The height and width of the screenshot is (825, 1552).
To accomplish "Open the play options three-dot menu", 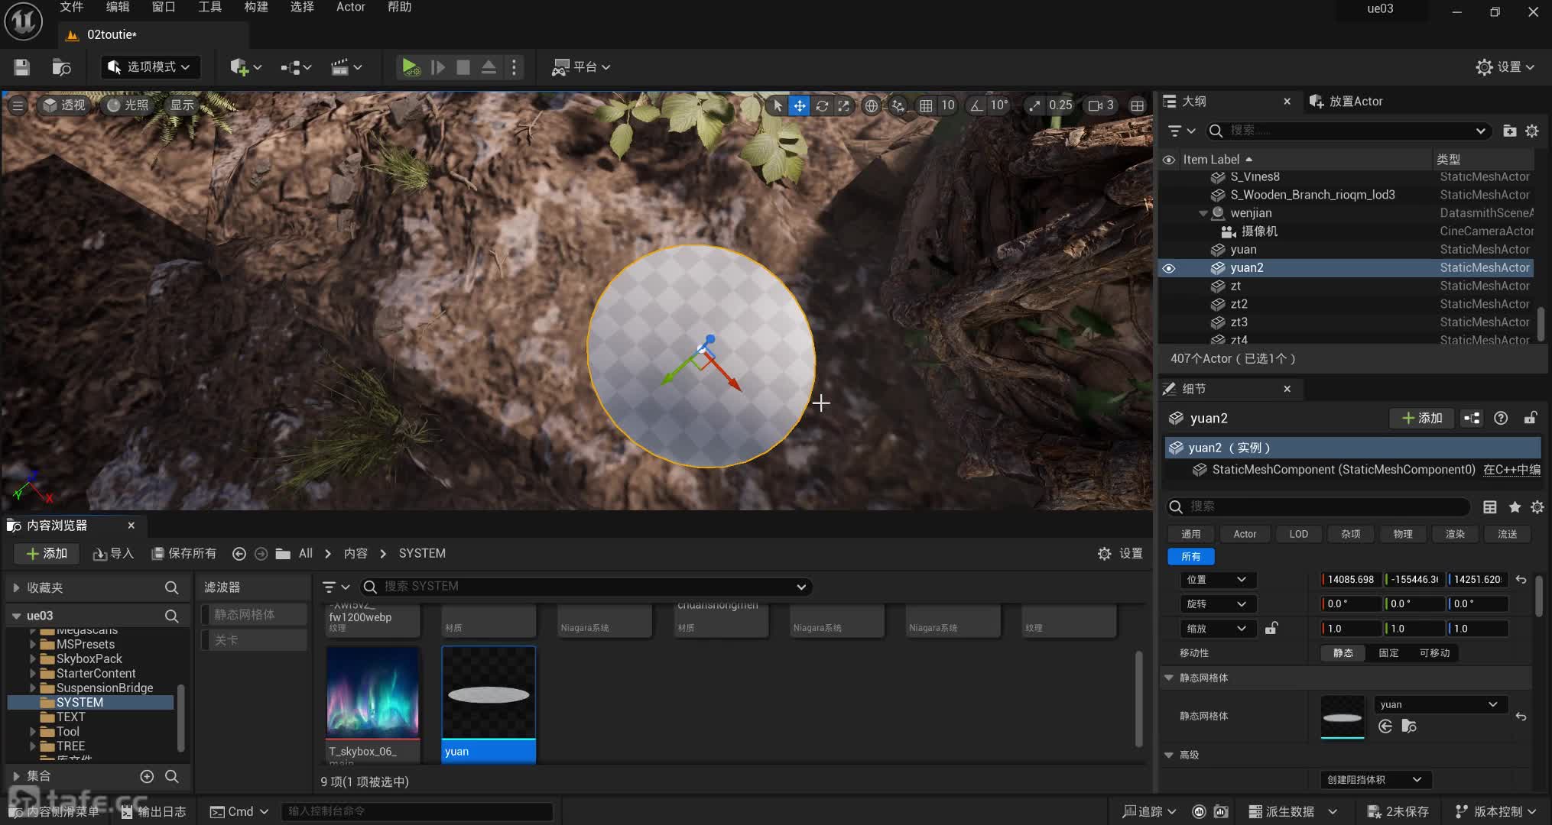I will 514,67.
